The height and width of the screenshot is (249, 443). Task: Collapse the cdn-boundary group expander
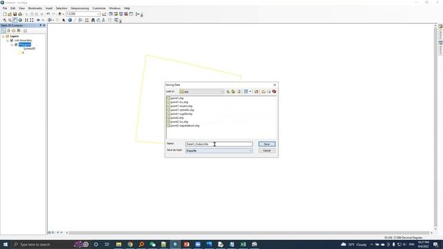tap(8, 41)
